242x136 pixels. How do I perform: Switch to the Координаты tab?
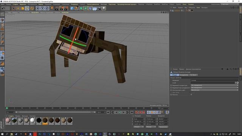(x=184, y=75)
